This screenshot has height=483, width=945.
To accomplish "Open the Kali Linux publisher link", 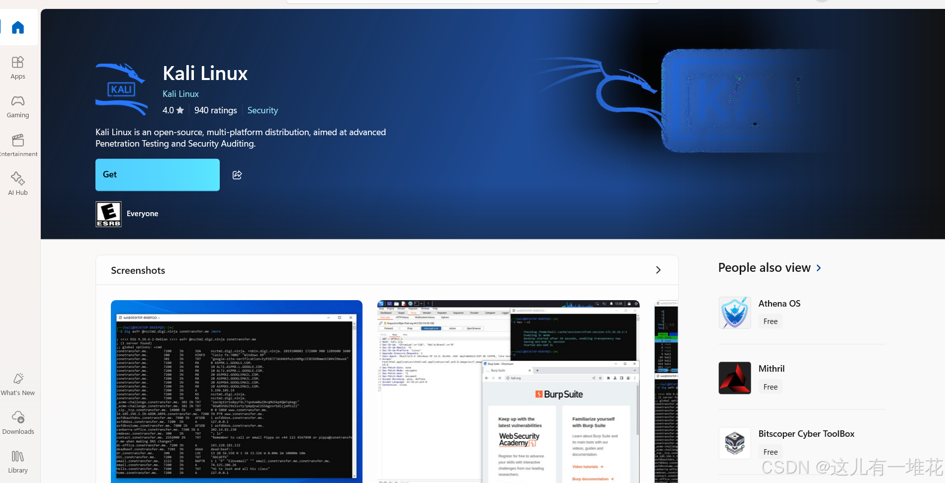I will (x=180, y=94).
